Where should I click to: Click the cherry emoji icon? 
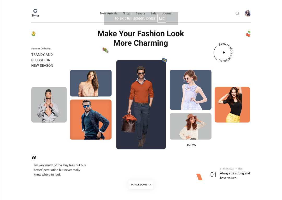coord(248,33)
